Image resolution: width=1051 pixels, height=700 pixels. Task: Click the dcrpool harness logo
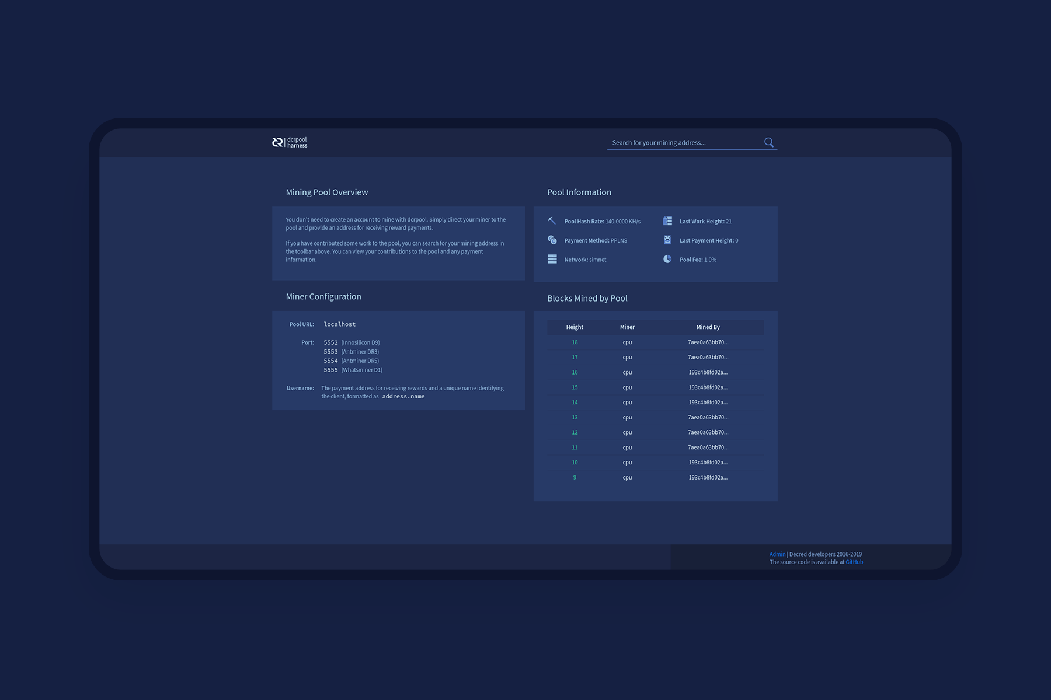tap(290, 142)
